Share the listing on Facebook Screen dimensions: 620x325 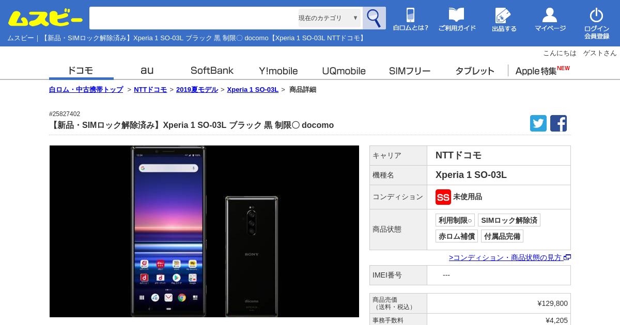559,123
